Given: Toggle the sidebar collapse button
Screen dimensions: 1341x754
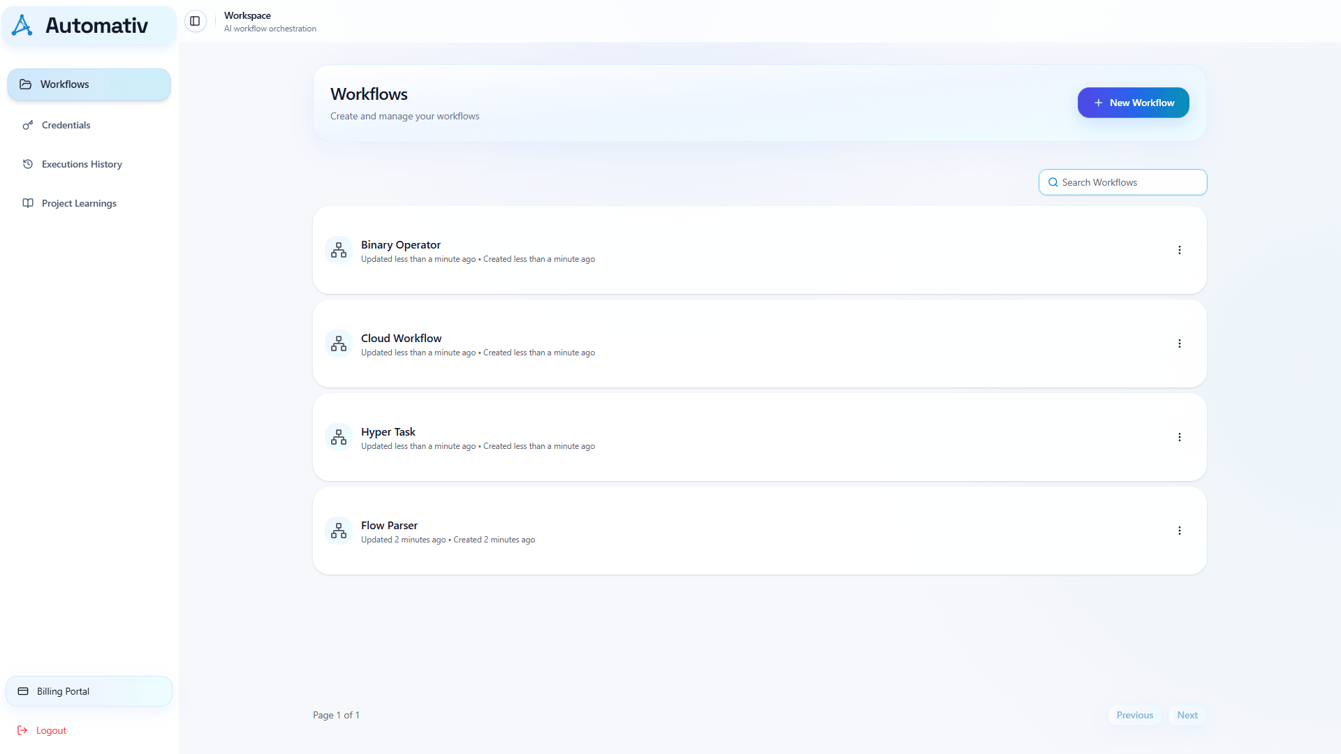Looking at the screenshot, I should click(x=195, y=21).
